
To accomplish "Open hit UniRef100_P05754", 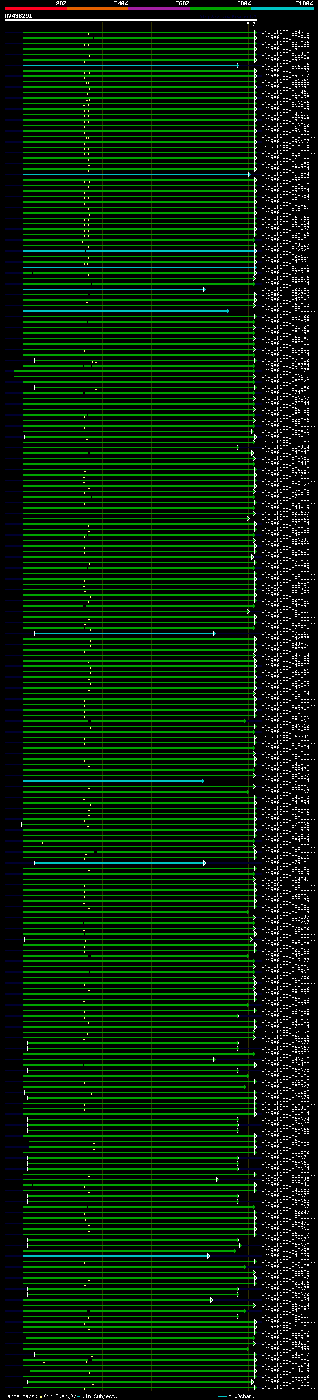I will pos(285,365).
